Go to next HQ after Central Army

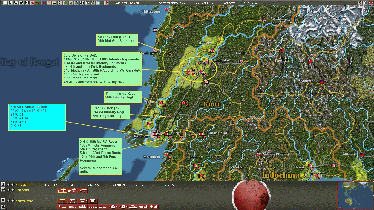coord(13,200)
